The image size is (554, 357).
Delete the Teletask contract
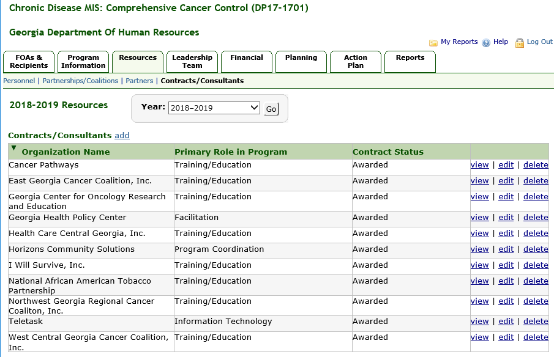536,322
